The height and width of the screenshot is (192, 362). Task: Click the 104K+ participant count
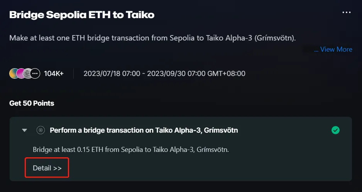(x=54, y=74)
